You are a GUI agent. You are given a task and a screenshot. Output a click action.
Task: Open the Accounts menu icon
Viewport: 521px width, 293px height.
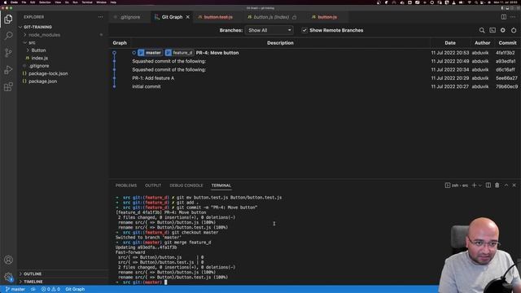click(8, 260)
